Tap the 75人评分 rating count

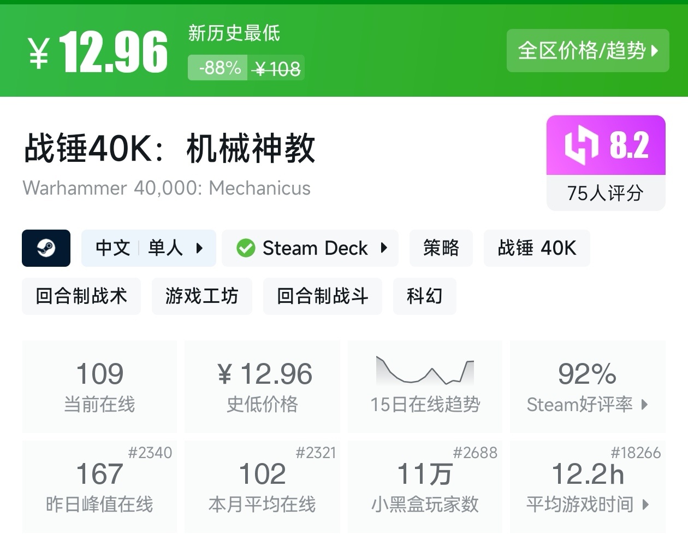coord(606,193)
